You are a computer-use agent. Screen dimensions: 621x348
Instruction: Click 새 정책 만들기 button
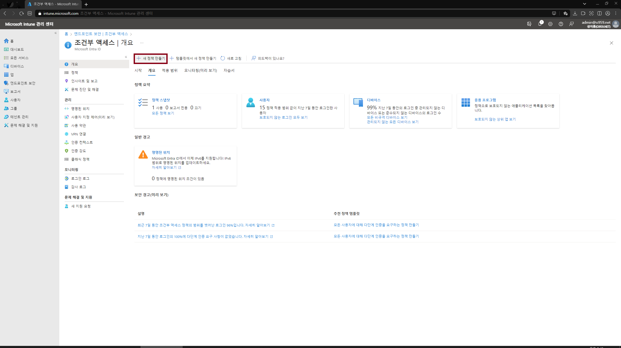click(151, 58)
